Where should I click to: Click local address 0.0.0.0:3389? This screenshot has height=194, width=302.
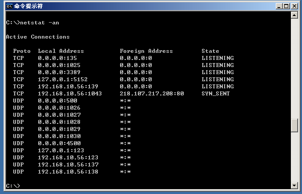(x=59, y=72)
